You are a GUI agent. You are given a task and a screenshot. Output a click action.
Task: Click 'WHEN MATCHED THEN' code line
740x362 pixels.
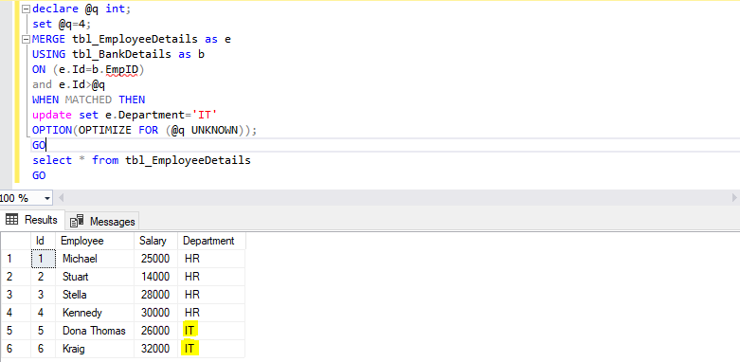point(89,100)
